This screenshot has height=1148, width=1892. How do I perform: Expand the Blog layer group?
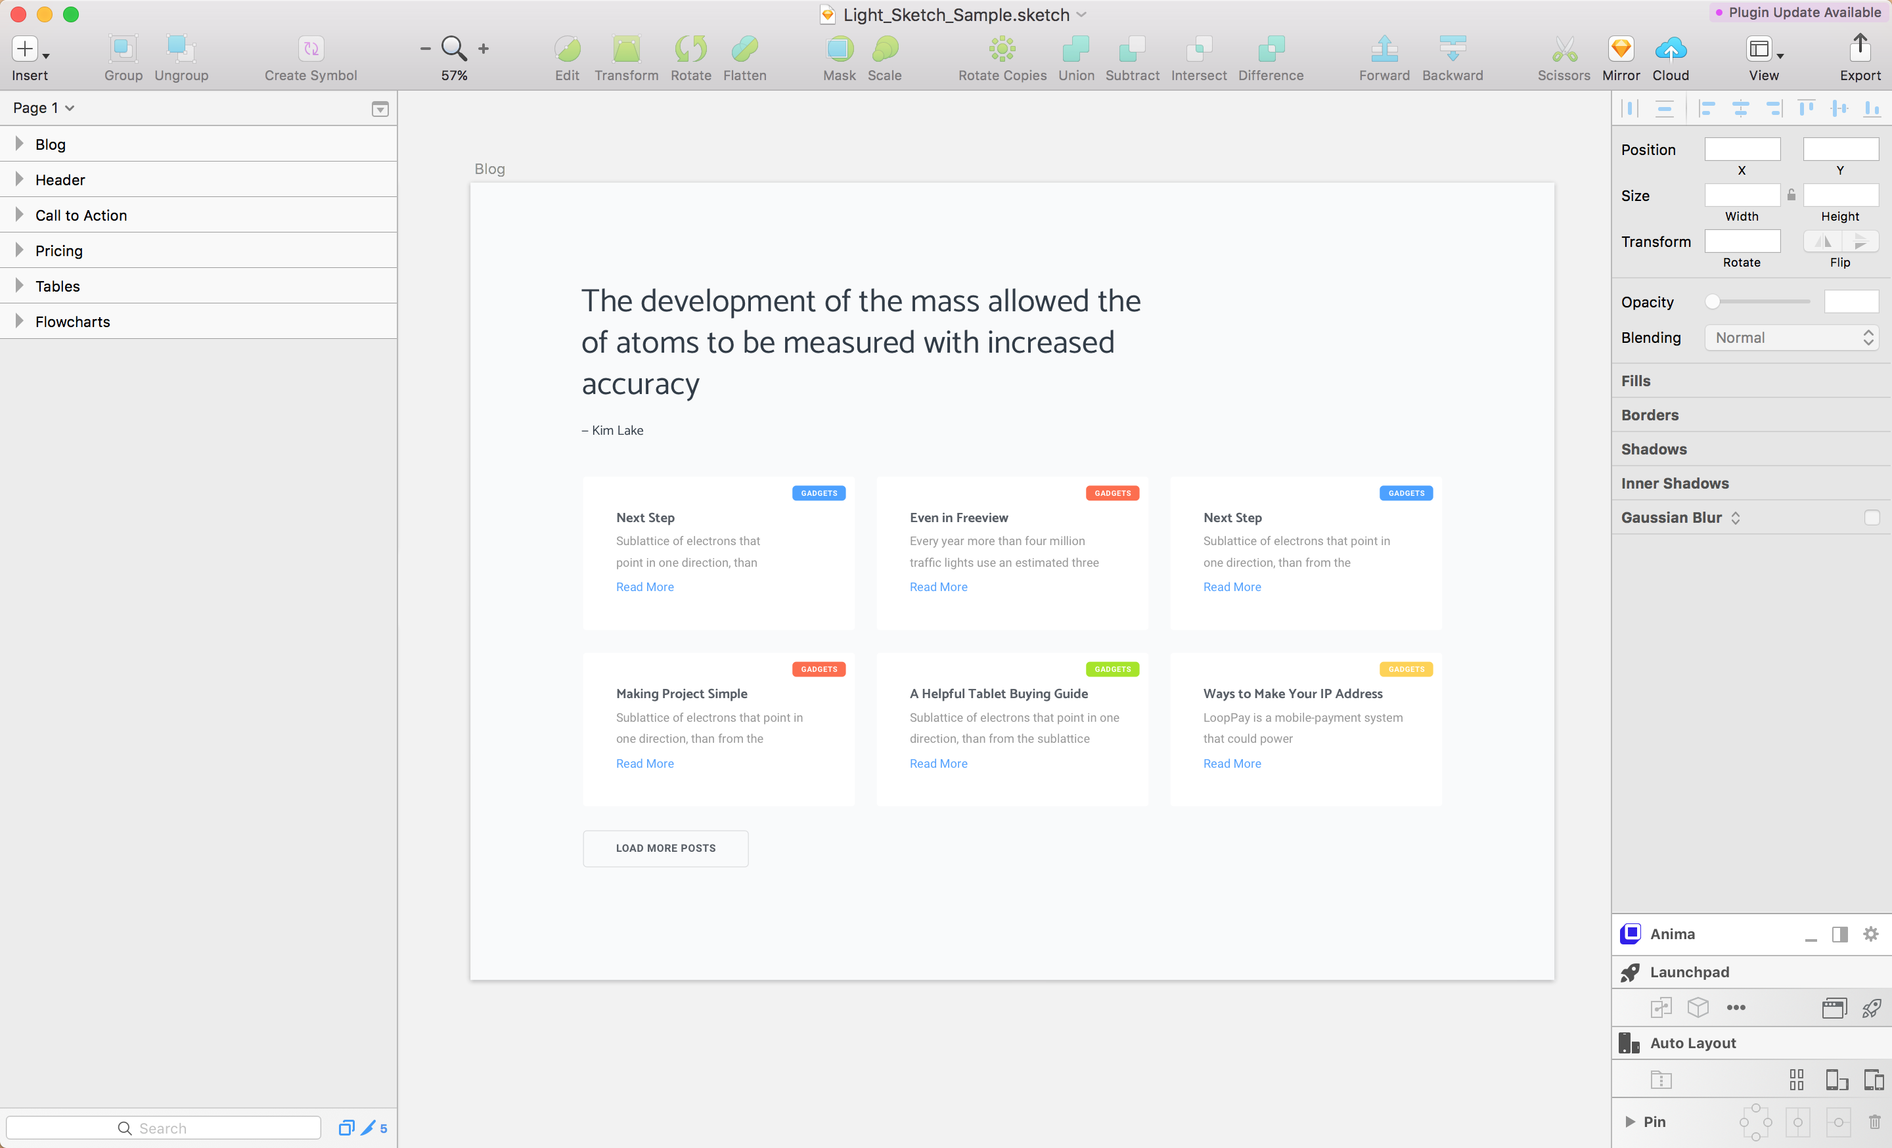point(19,143)
